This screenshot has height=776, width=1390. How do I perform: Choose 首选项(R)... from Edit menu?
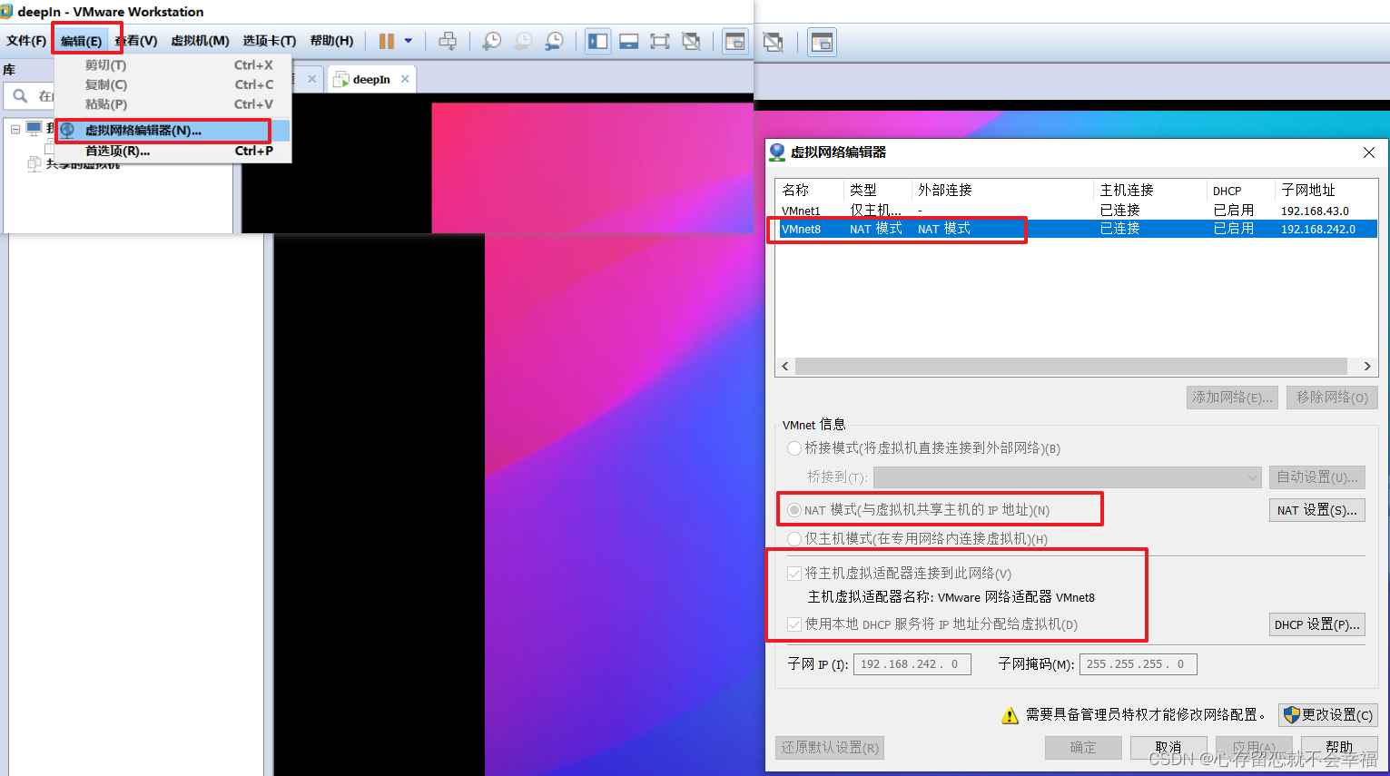(173, 151)
